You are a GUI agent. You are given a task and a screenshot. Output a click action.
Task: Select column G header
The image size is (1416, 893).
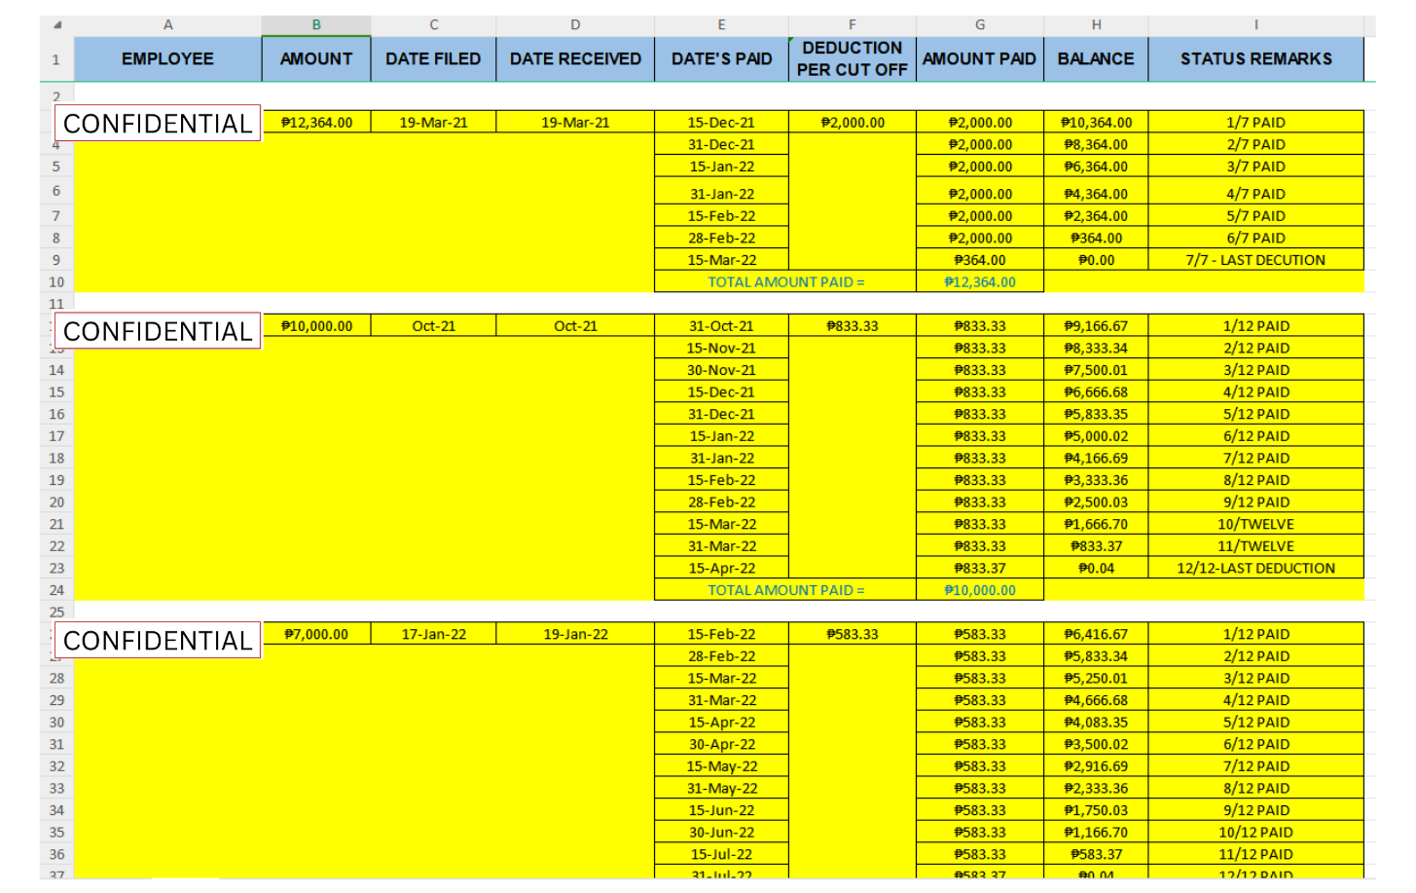[980, 25]
